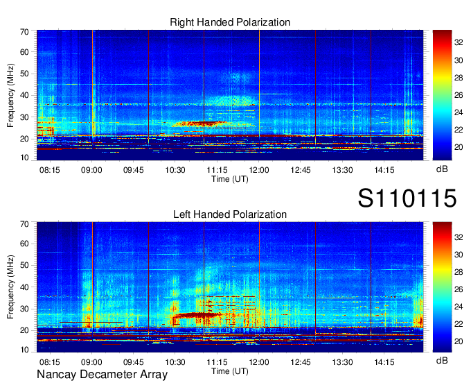Select the "S110115" observation label
This screenshot has width=471, height=383.
point(407,198)
